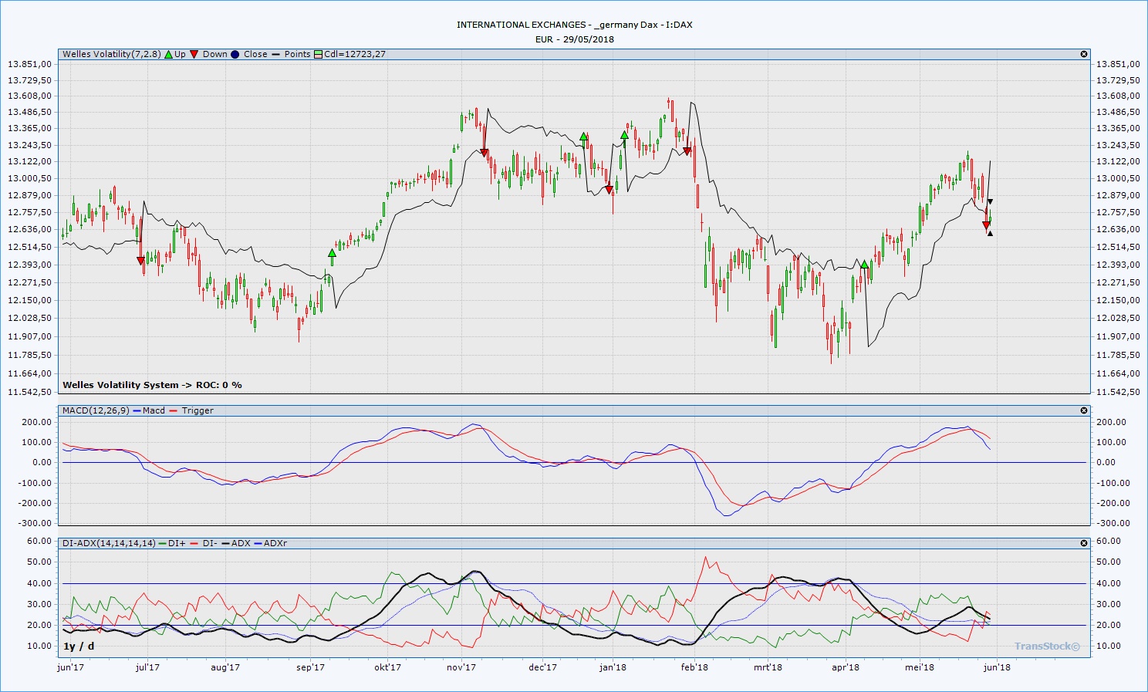Click the blue Close circle legend icon
This screenshot has width=1148, height=692.
click(x=235, y=54)
